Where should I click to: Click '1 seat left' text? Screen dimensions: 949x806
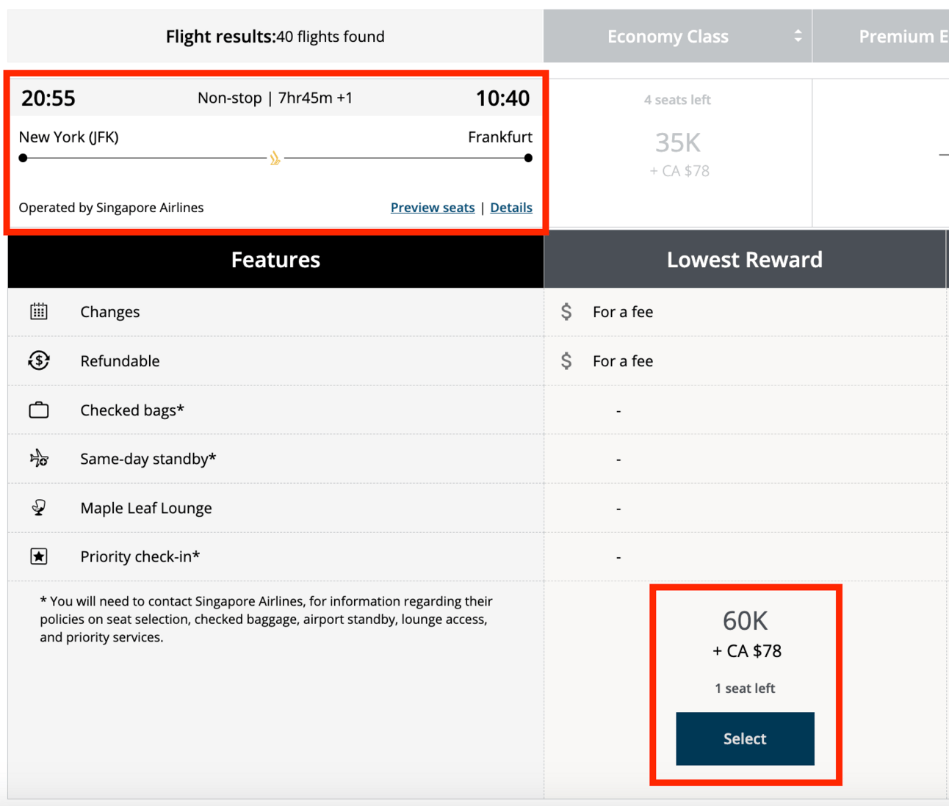745,689
